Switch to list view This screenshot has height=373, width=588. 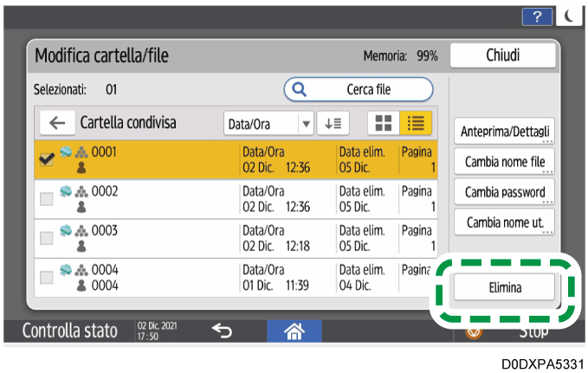pyautogui.click(x=414, y=124)
